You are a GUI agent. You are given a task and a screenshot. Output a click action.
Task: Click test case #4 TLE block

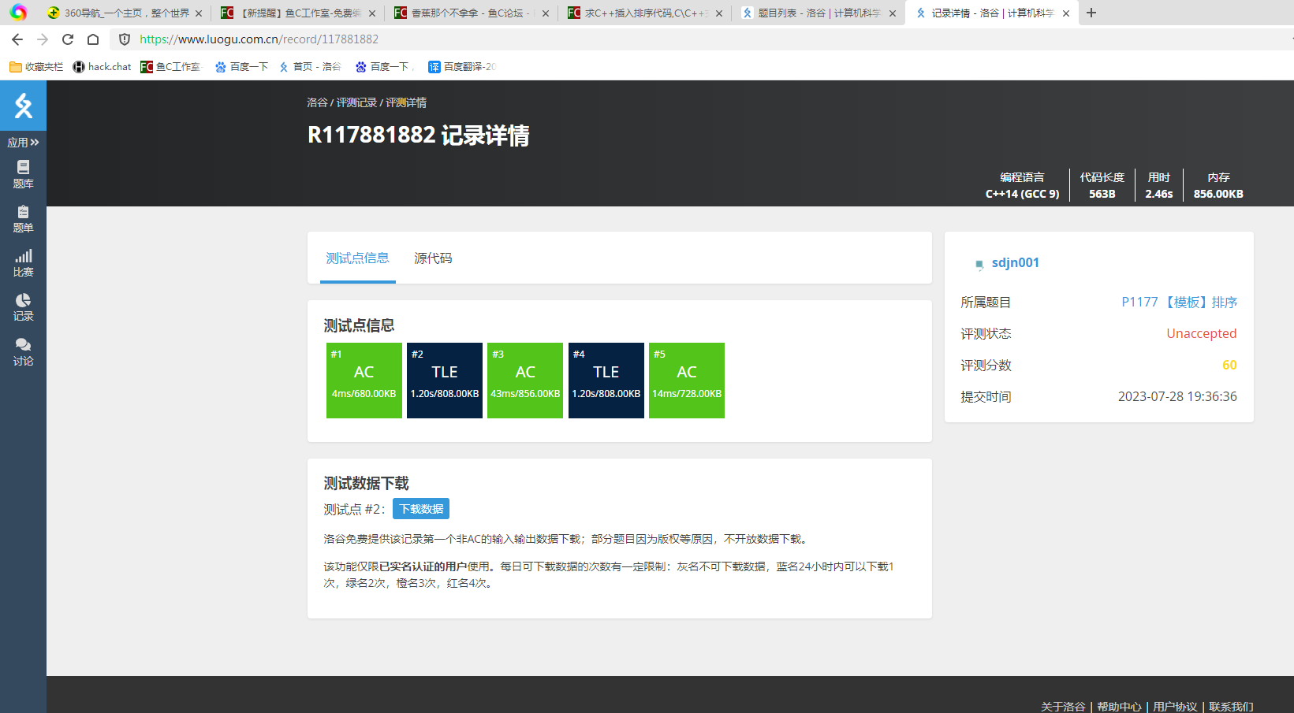[x=606, y=381]
